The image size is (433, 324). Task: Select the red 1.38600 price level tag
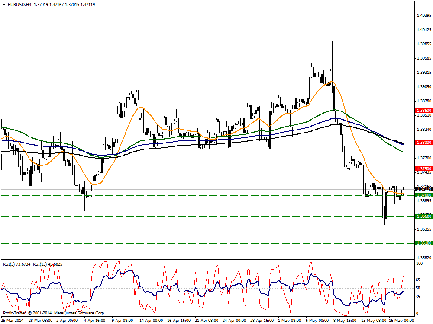423,111
